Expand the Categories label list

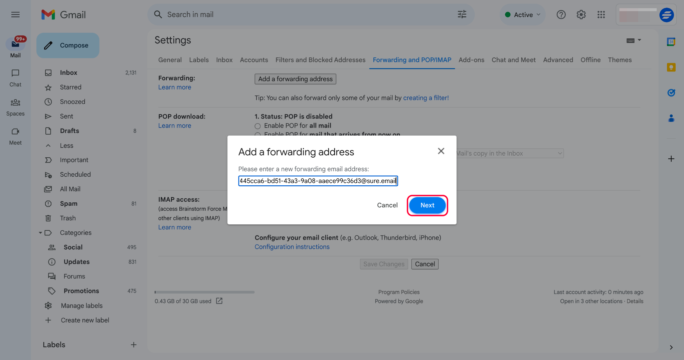pos(40,232)
